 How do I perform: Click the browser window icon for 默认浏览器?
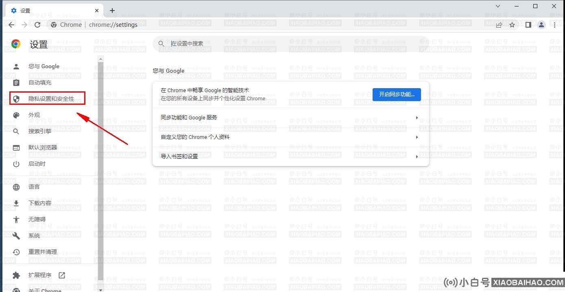coord(16,147)
